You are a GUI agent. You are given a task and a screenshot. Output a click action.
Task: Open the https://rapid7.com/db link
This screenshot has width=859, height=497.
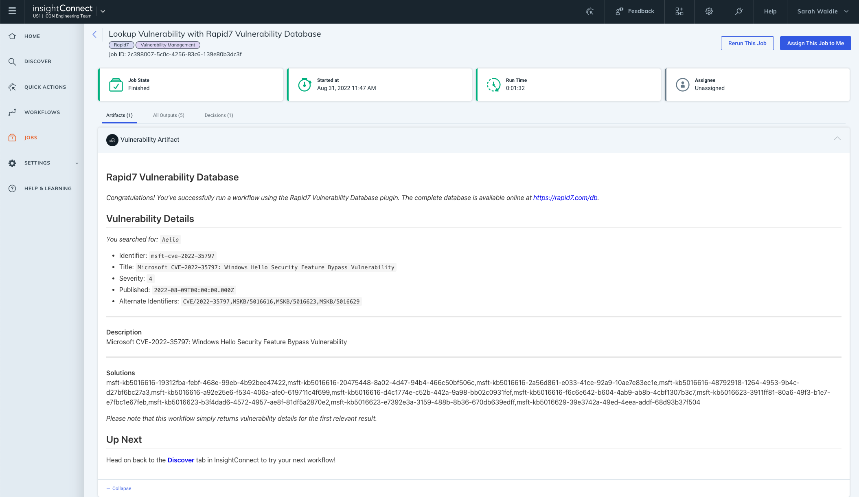click(565, 198)
